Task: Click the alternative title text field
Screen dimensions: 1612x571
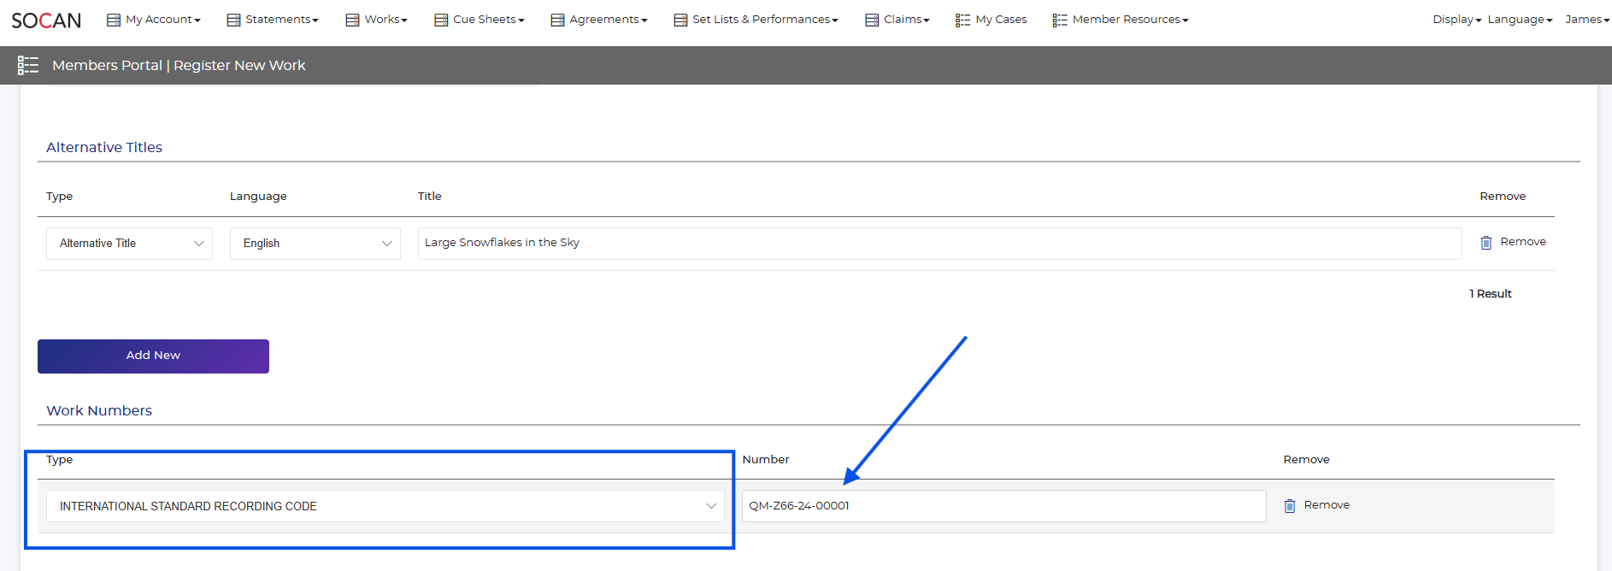Action: 938,244
